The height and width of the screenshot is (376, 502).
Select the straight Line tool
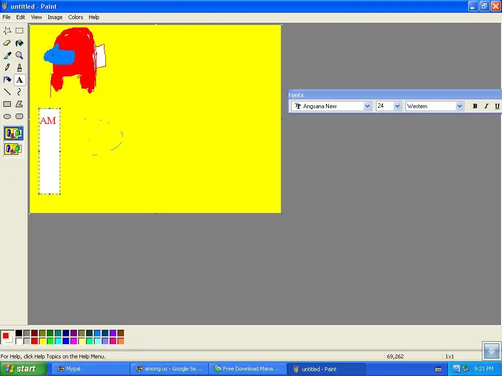click(7, 92)
